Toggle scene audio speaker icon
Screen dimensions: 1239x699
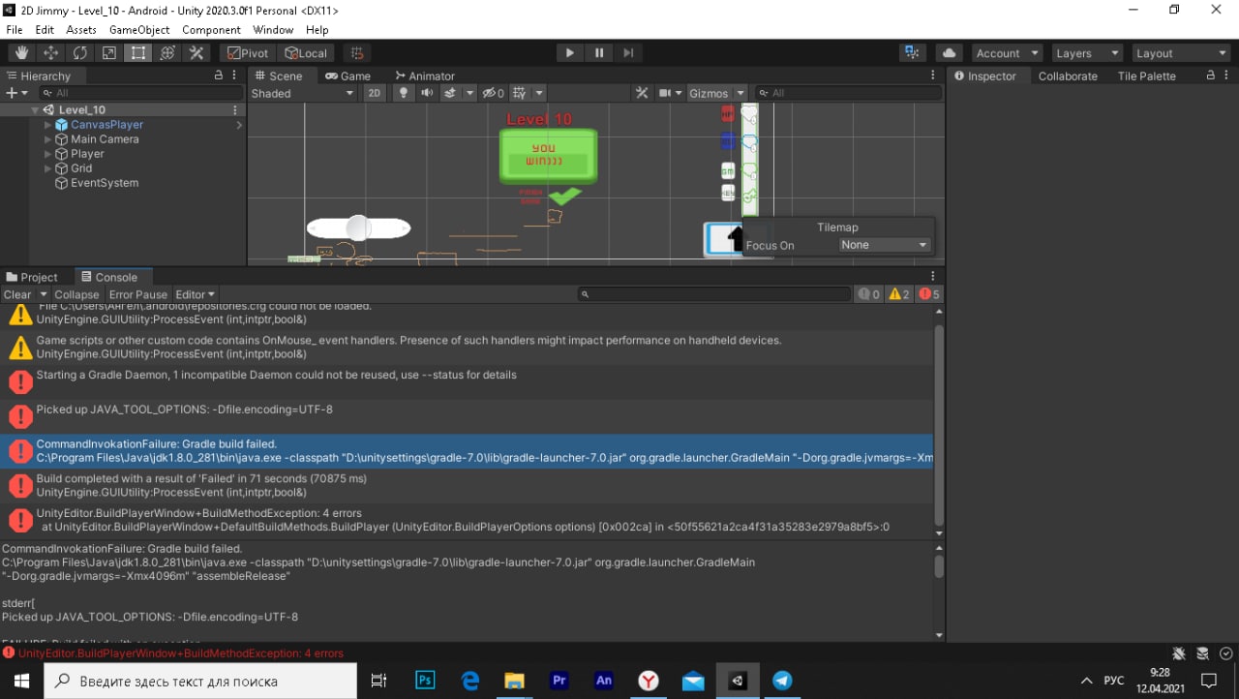coord(427,93)
